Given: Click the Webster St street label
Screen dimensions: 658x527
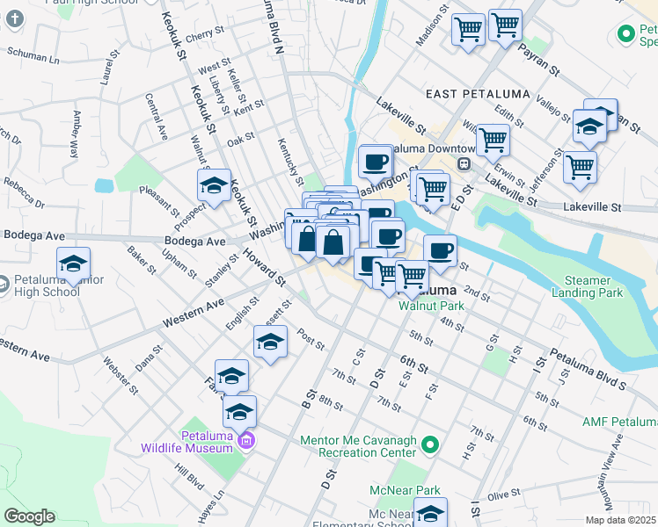Looking at the screenshot, I should click(121, 376).
